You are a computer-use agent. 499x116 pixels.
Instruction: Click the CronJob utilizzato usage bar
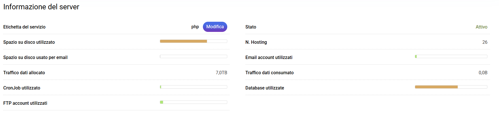point(194,87)
